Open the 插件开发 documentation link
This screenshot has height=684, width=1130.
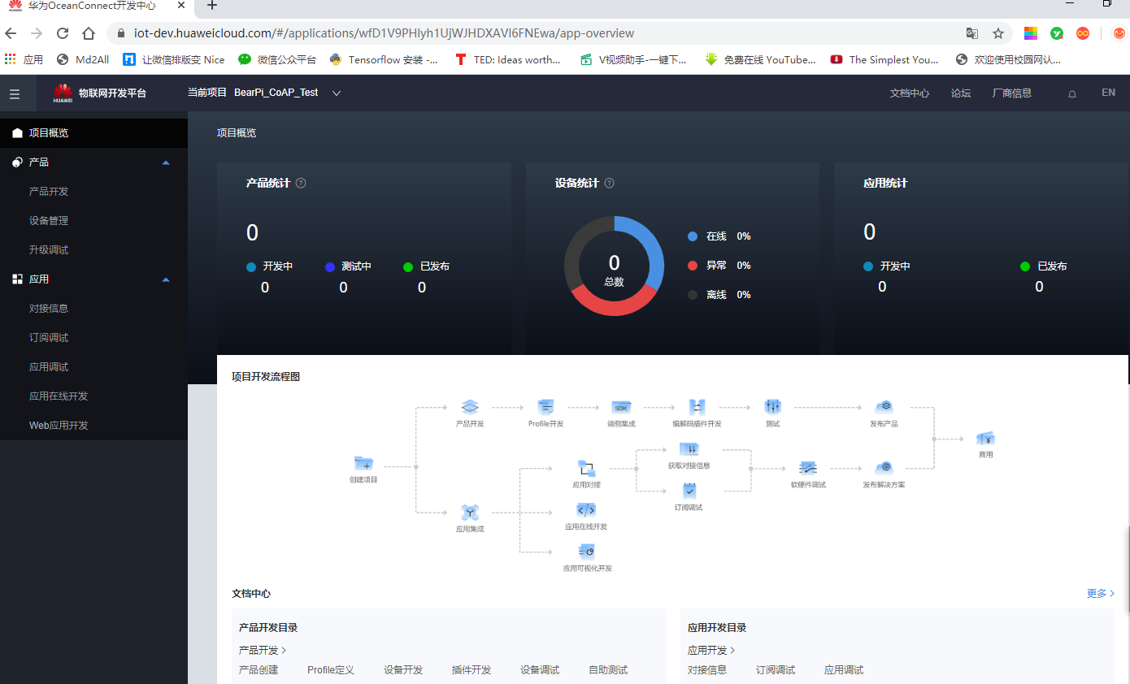472,670
